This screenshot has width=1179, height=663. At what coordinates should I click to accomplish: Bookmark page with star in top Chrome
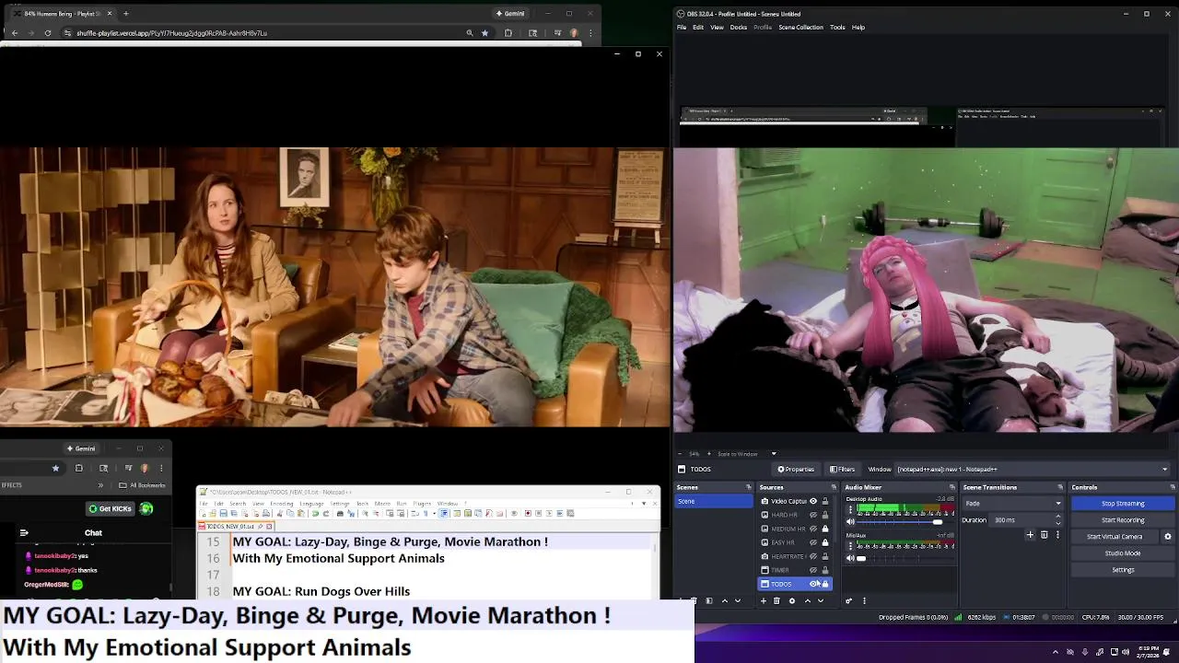click(485, 33)
